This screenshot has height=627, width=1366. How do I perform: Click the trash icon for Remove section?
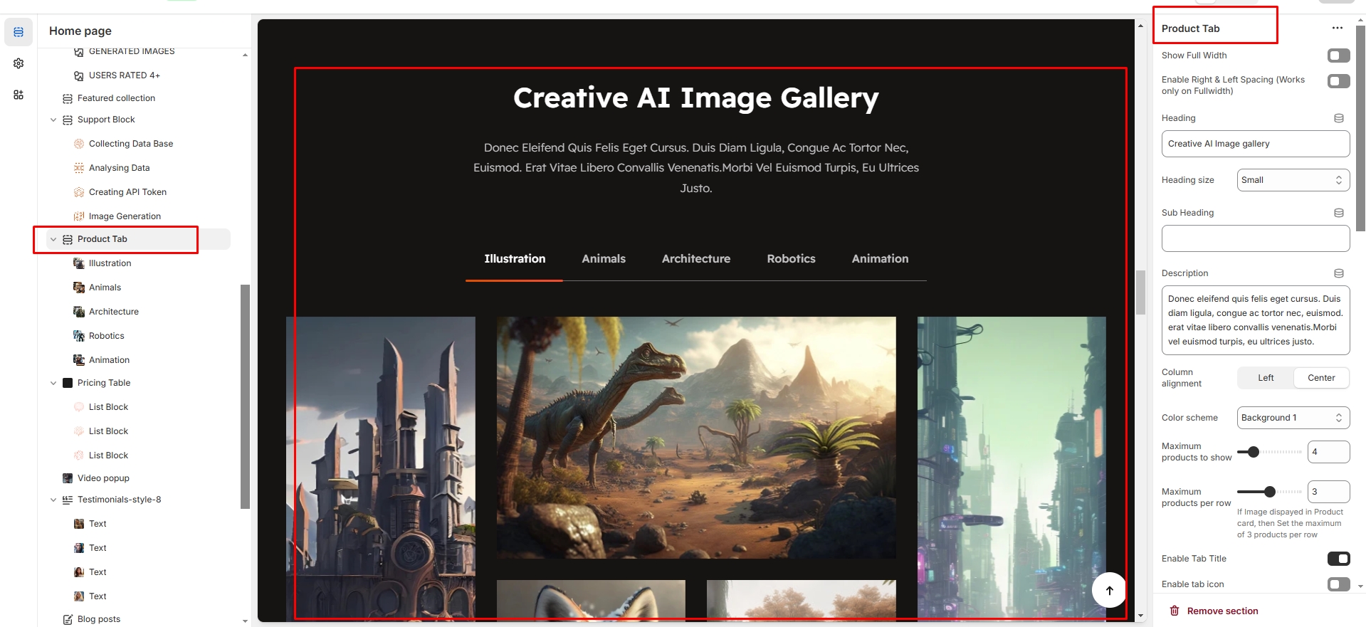(1175, 611)
